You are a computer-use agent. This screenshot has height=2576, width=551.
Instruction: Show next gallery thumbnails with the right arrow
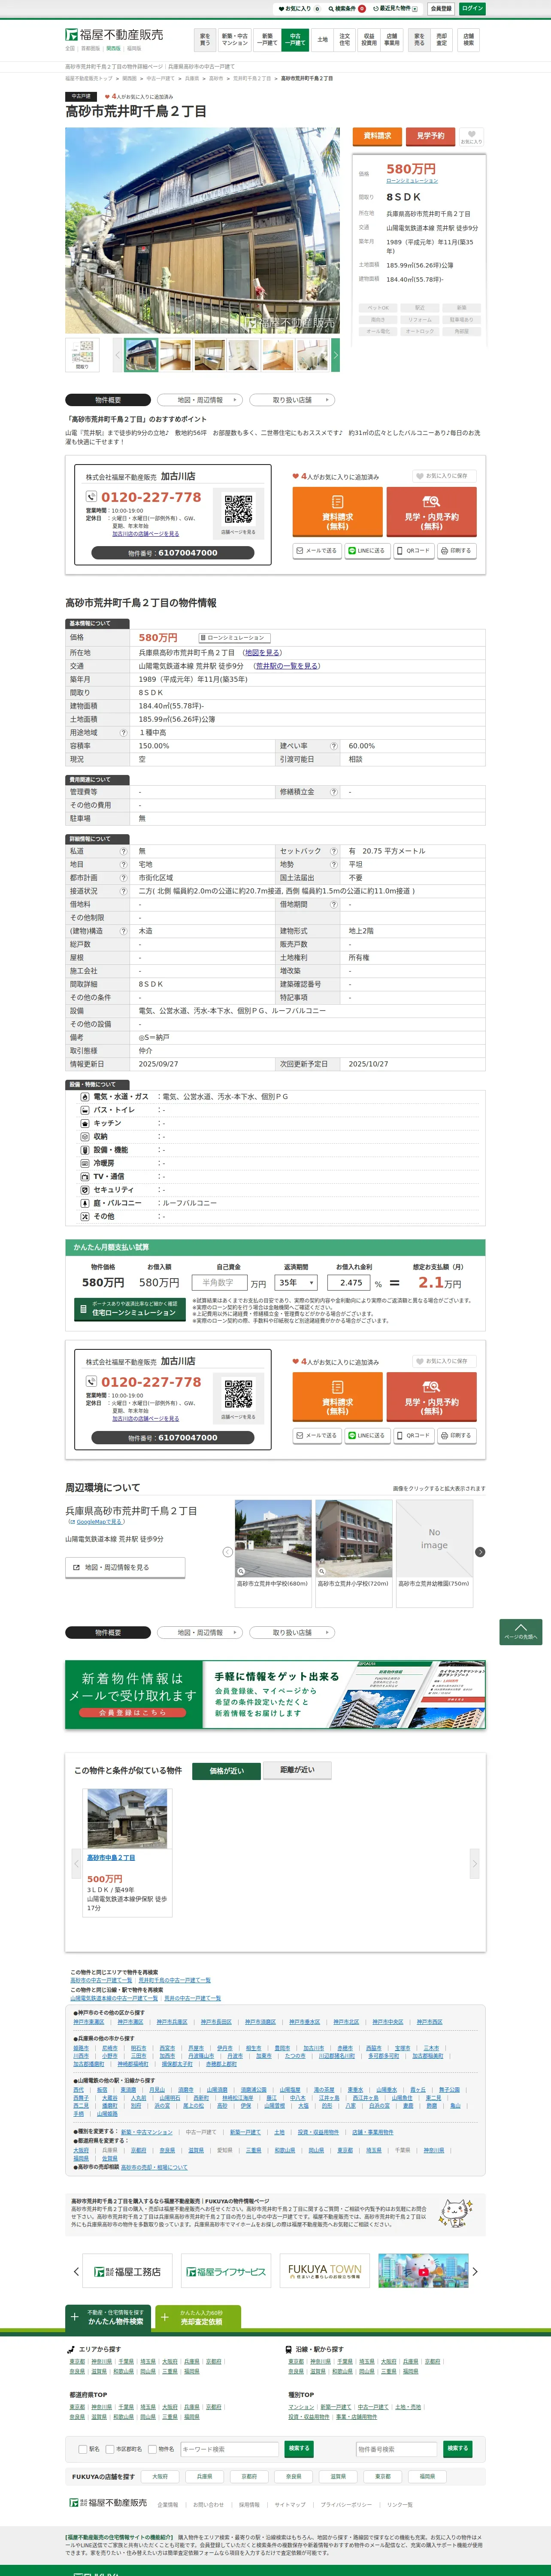coord(335,355)
